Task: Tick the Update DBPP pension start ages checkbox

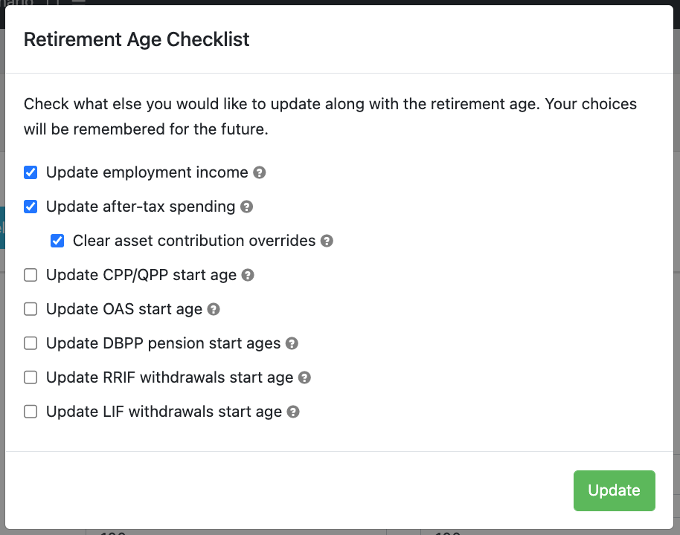Action: [31, 343]
